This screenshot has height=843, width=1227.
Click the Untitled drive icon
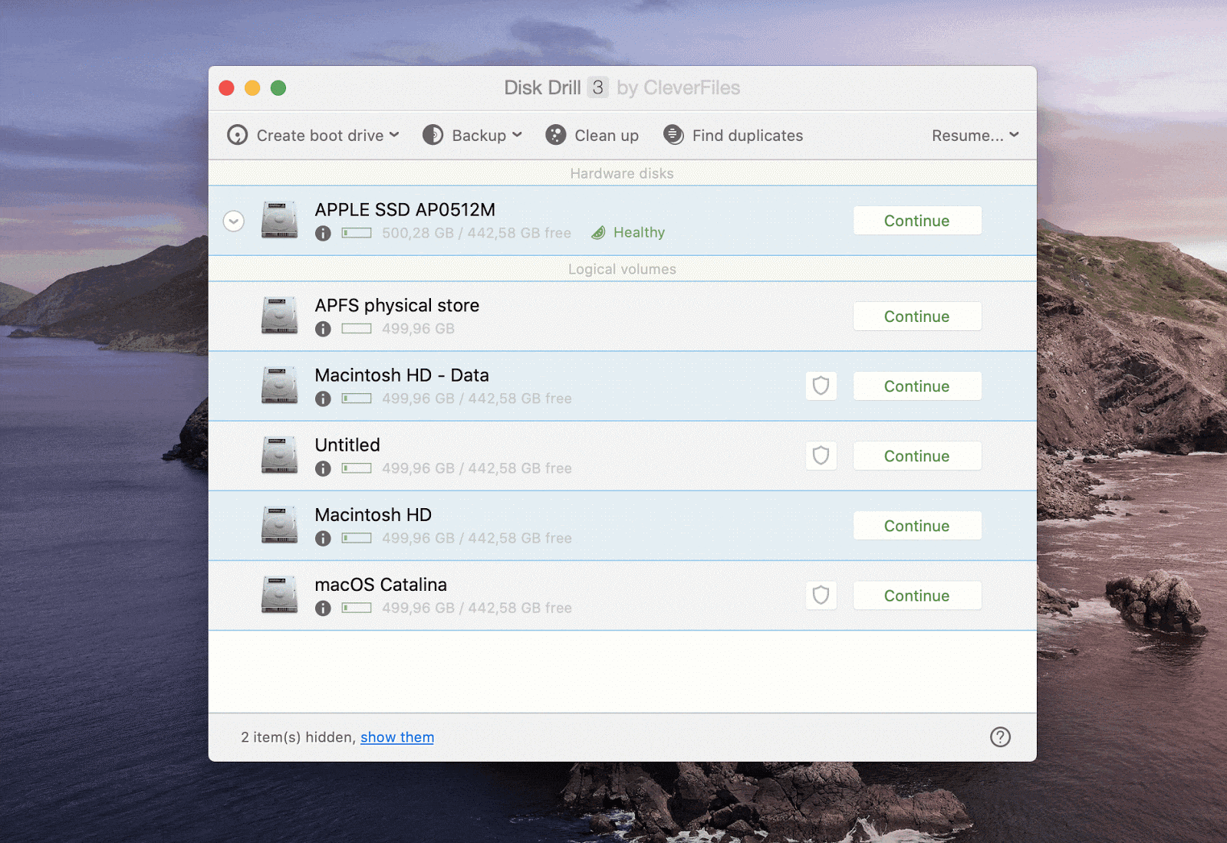click(279, 455)
